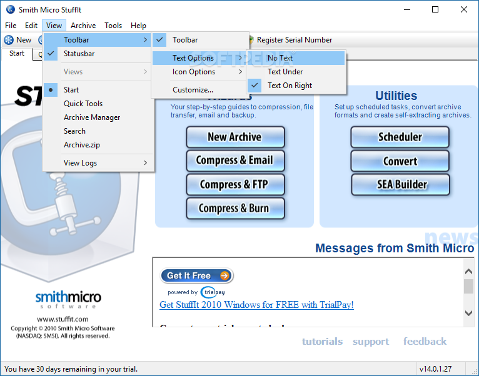Click the 30 days remaining trial message
This screenshot has width=479, height=376.
point(71,369)
